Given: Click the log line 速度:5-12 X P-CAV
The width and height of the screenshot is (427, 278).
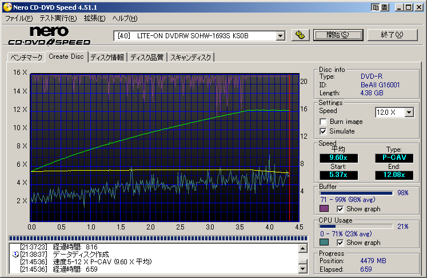Looking at the screenshot, I should coord(102,261).
